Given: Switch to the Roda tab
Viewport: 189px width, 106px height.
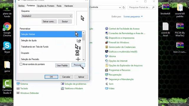Looking at the screenshot, I should point(59,6).
